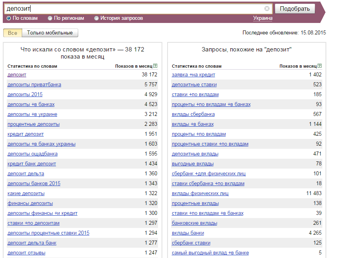Switch to the 'Только мобильные' tab
The height and width of the screenshot is (258, 343).
point(50,33)
